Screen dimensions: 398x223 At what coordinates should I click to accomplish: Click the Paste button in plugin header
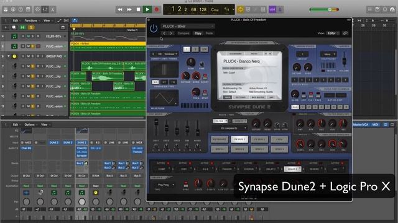[209, 33]
